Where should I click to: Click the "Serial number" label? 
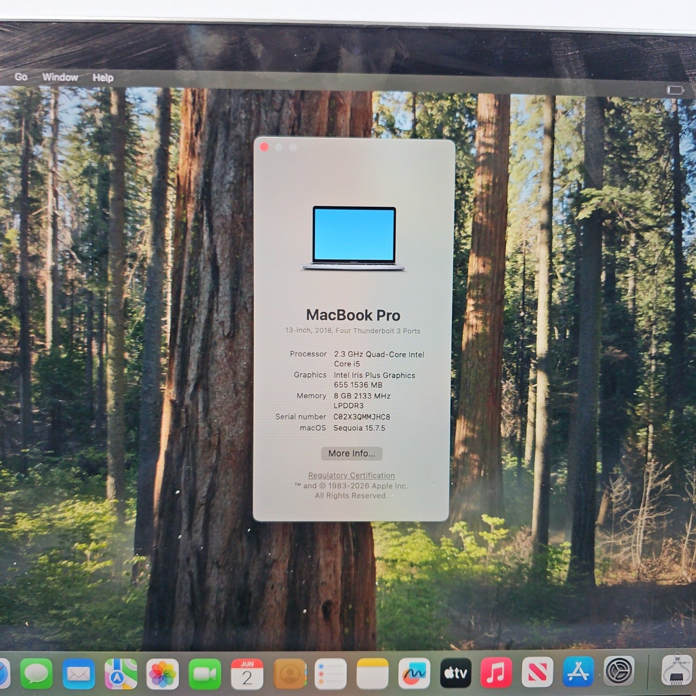coord(301,416)
